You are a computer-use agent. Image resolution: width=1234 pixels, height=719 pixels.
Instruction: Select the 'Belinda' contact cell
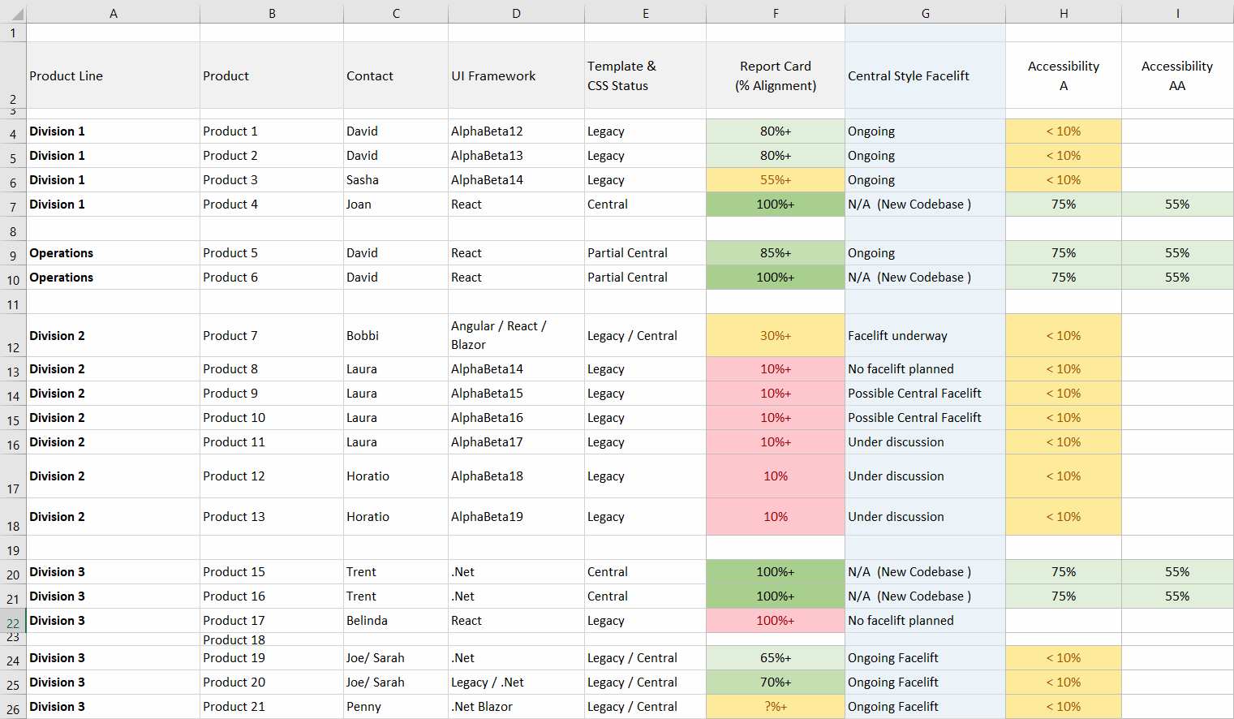tap(396, 621)
